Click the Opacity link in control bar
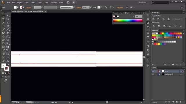Viewport: 186px width, 104px height. point(78,8)
